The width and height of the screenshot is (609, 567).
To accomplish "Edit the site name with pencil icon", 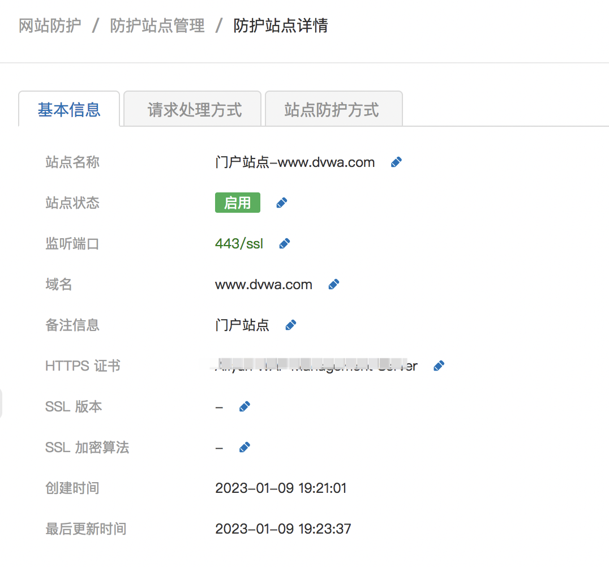I will [x=396, y=162].
